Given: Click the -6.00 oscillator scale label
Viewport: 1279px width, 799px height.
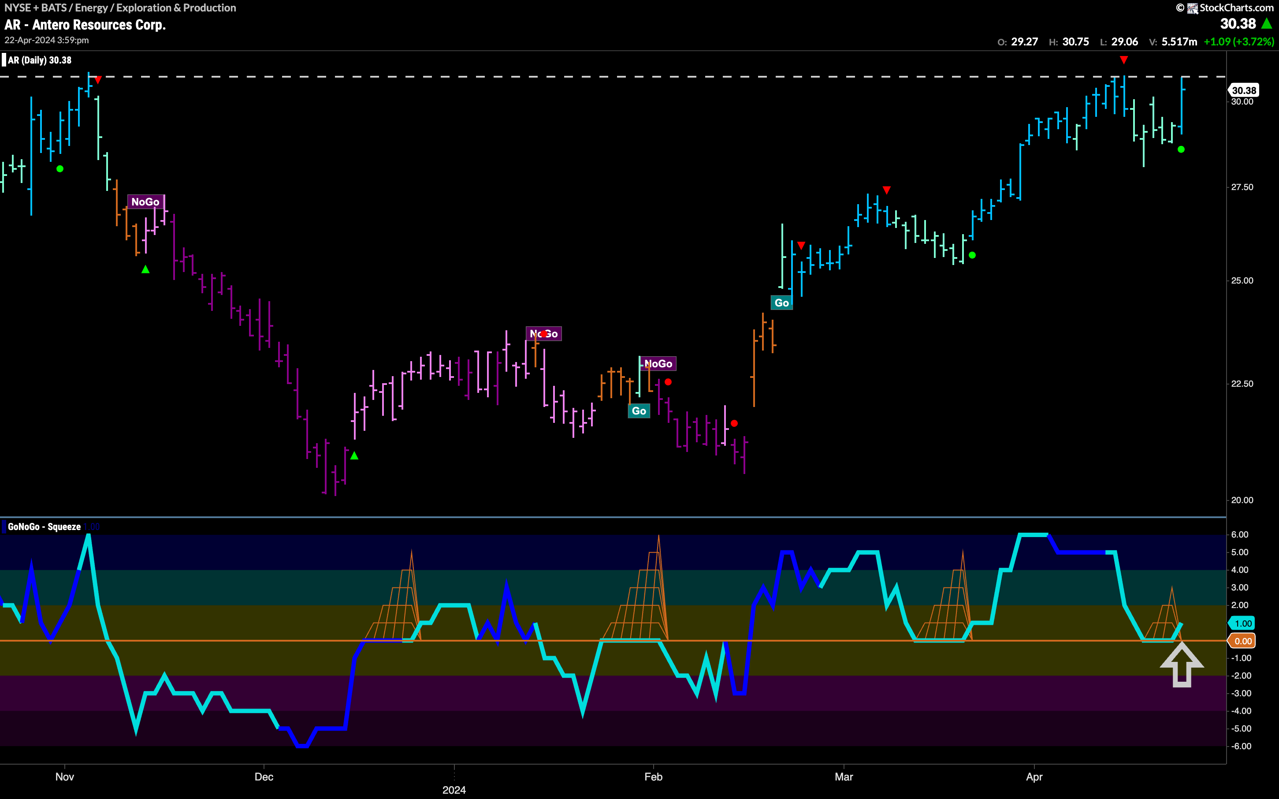Looking at the screenshot, I should point(1241,746).
